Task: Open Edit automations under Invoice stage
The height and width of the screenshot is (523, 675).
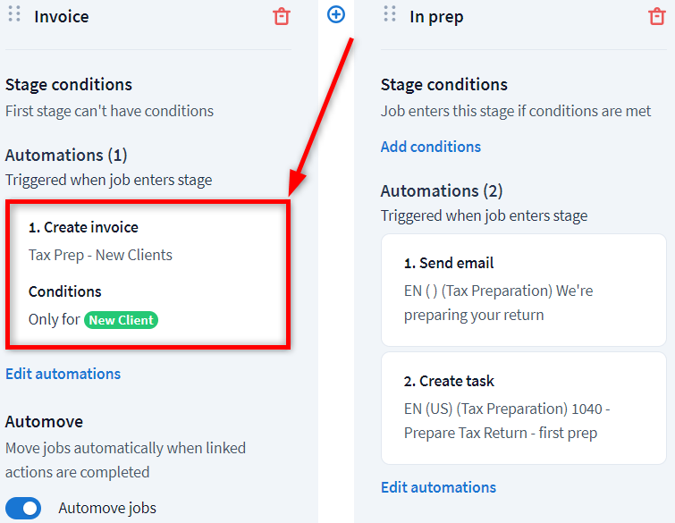Action: 63,374
